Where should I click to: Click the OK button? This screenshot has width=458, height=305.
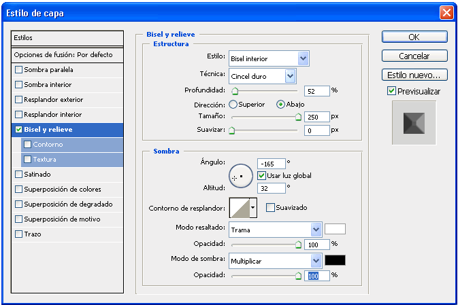pyautogui.click(x=414, y=37)
